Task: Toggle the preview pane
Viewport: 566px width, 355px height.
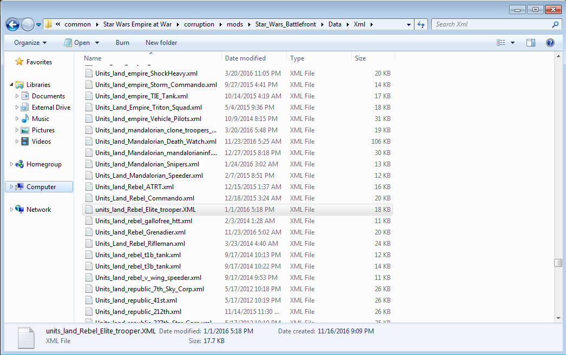Action: tap(531, 43)
